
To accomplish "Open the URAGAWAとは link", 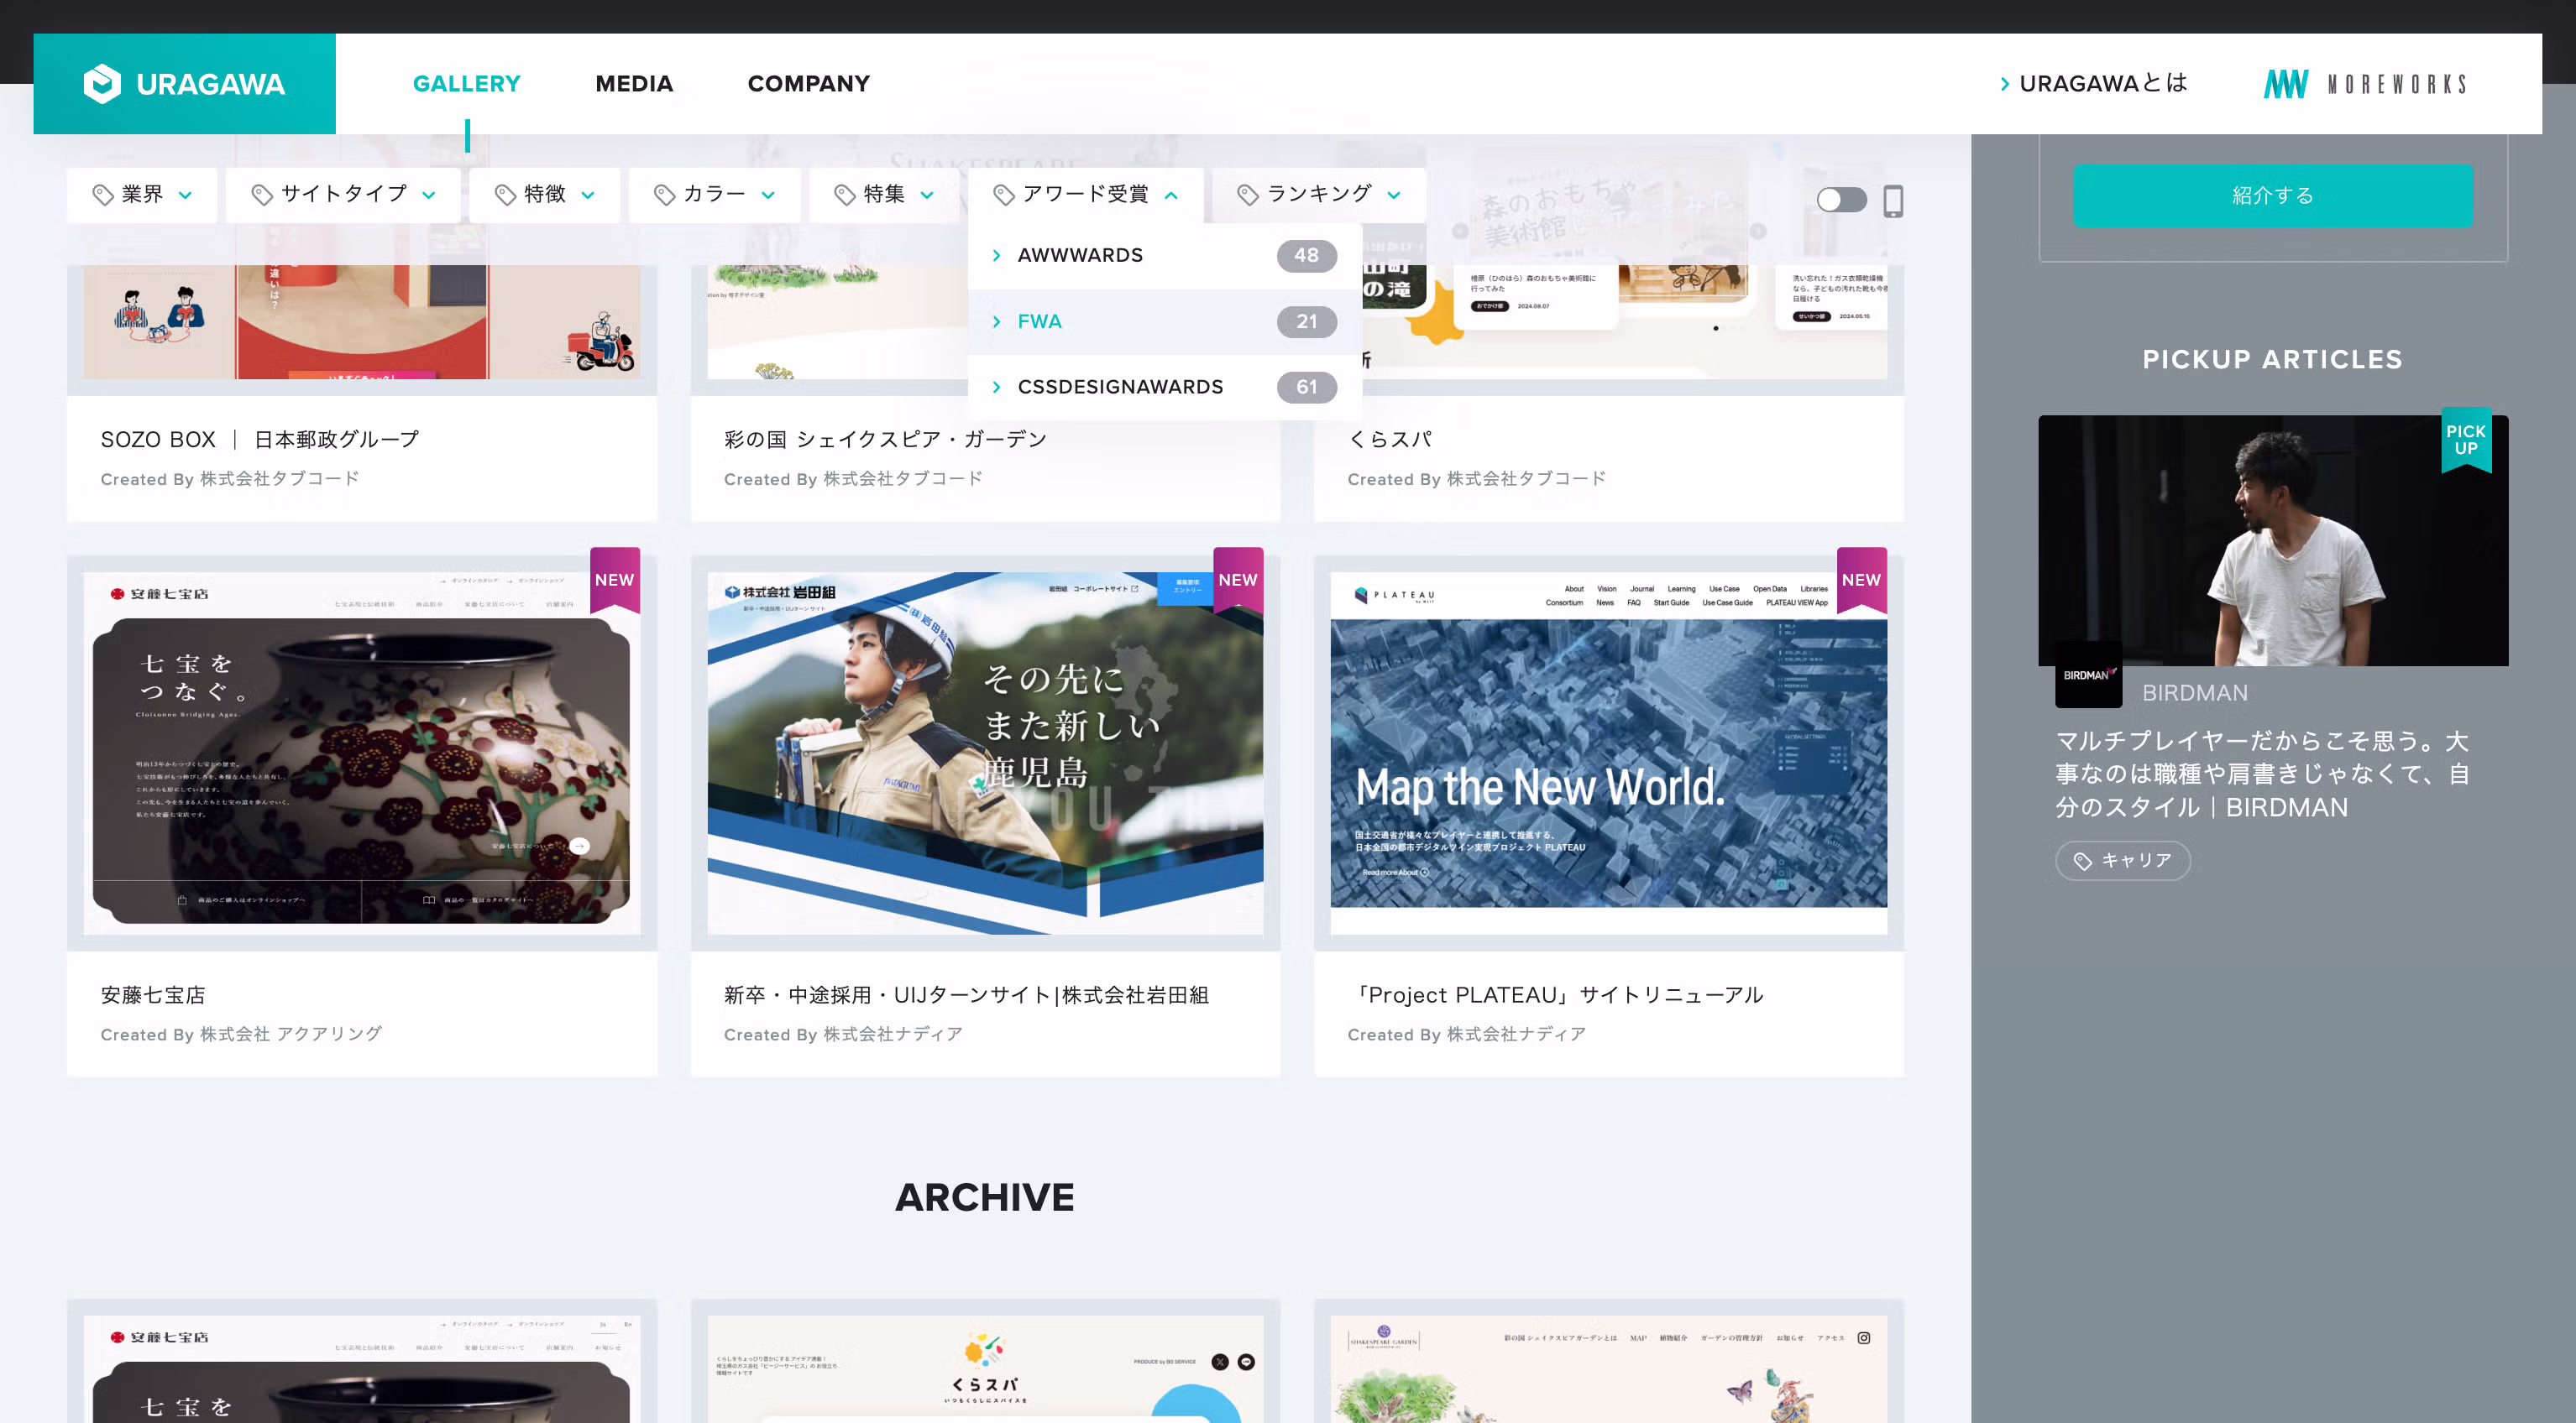I will (2093, 84).
